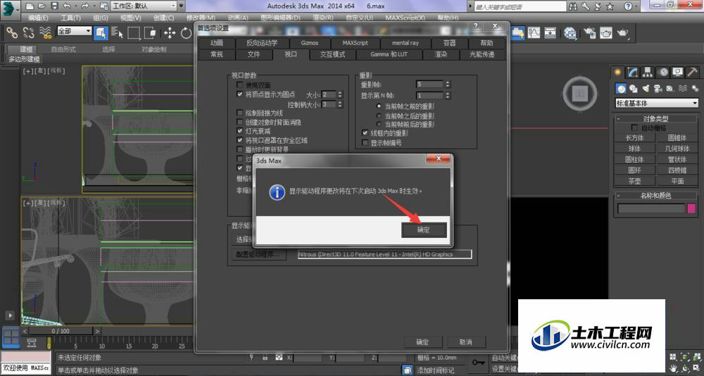The image size is (704, 376).
Task: Switch to the Gamma 和 LUT tab
Action: [x=389, y=54]
